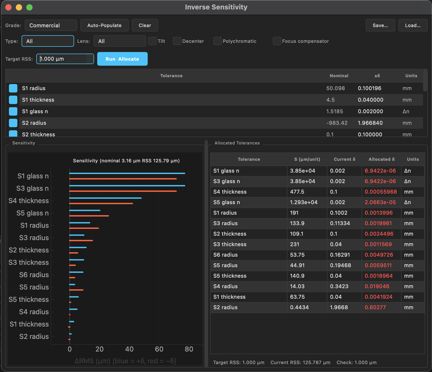Uncheck the S1 glass n row indicator
Viewport: 432px width, 372px height.
point(13,111)
